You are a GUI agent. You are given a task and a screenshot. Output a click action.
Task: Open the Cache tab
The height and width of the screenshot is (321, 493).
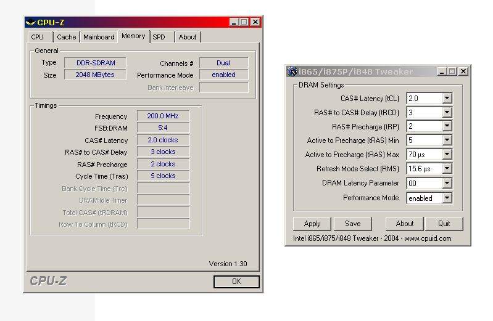[x=67, y=37]
